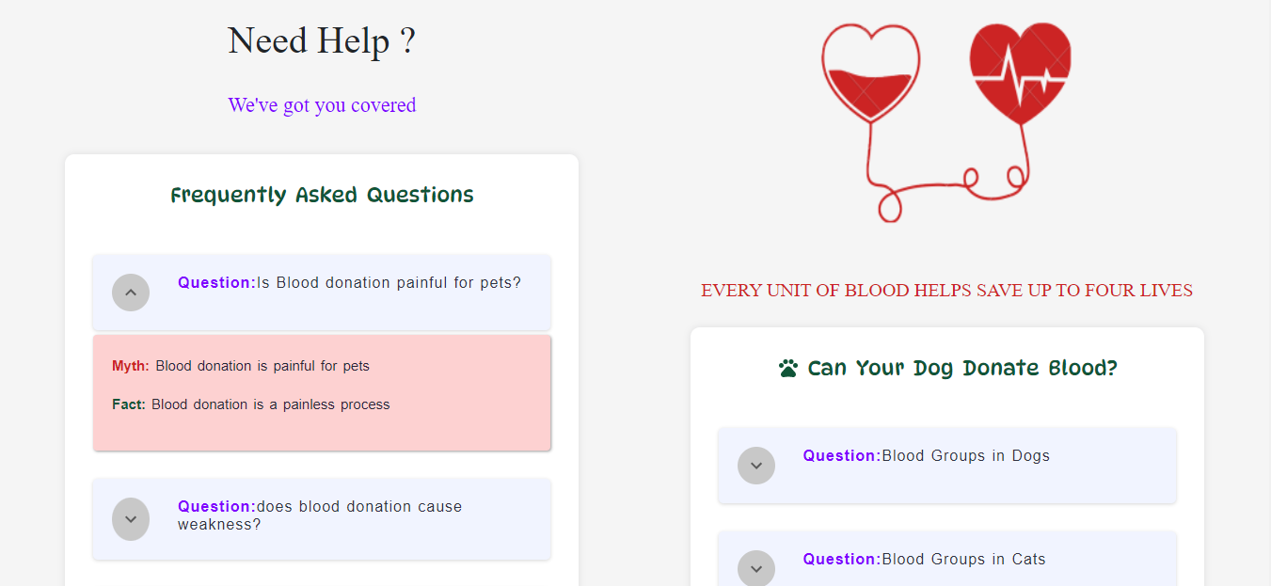
Task: Select the Need Help heading
Action: (322, 40)
